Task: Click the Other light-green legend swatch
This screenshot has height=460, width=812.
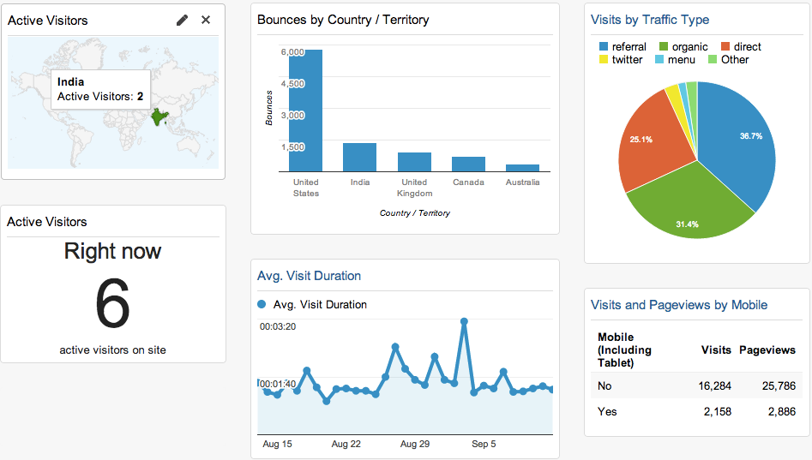Action: coord(713,59)
